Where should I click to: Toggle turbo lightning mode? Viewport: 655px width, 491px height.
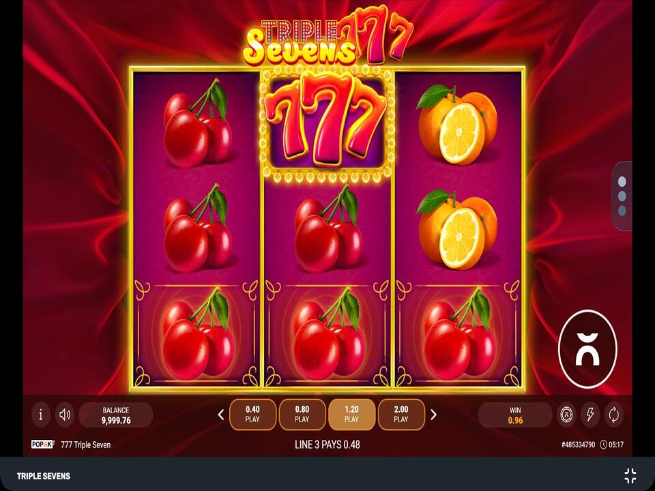(x=590, y=415)
